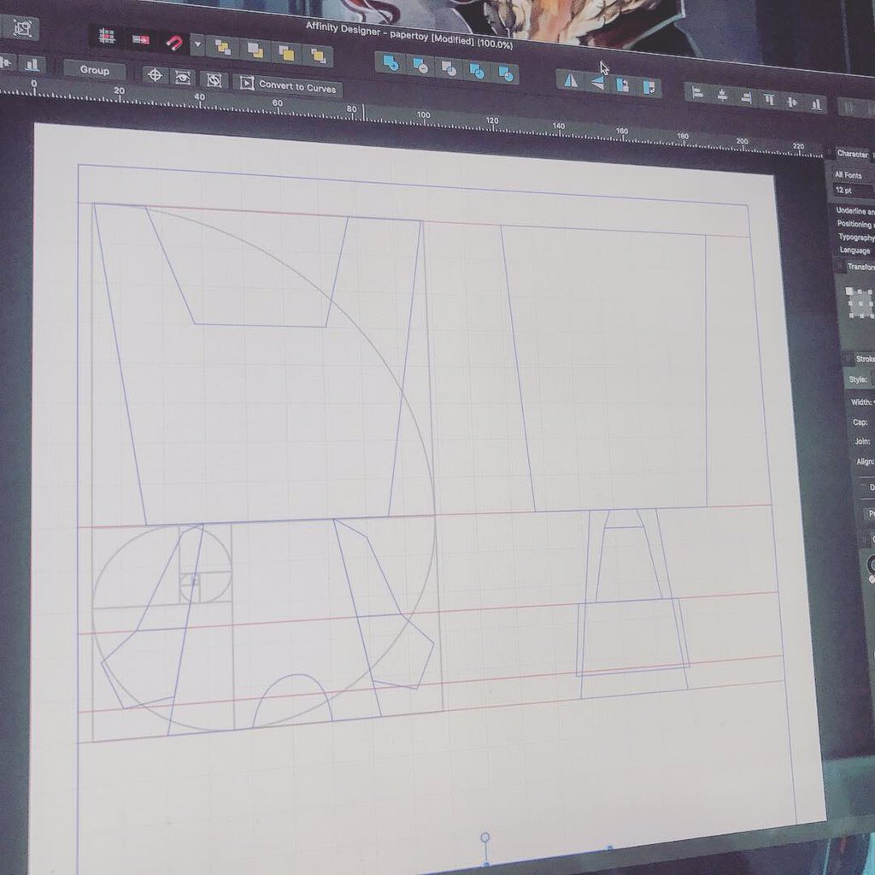Click Convert to Curves button
The height and width of the screenshot is (875, 875).
289,86
